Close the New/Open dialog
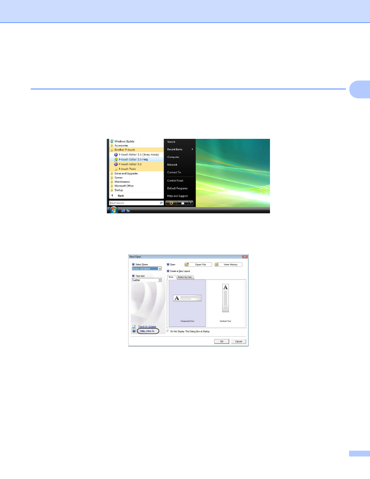Screen dimensions: 370x479 pyautogui.click(x=245, y=257)
